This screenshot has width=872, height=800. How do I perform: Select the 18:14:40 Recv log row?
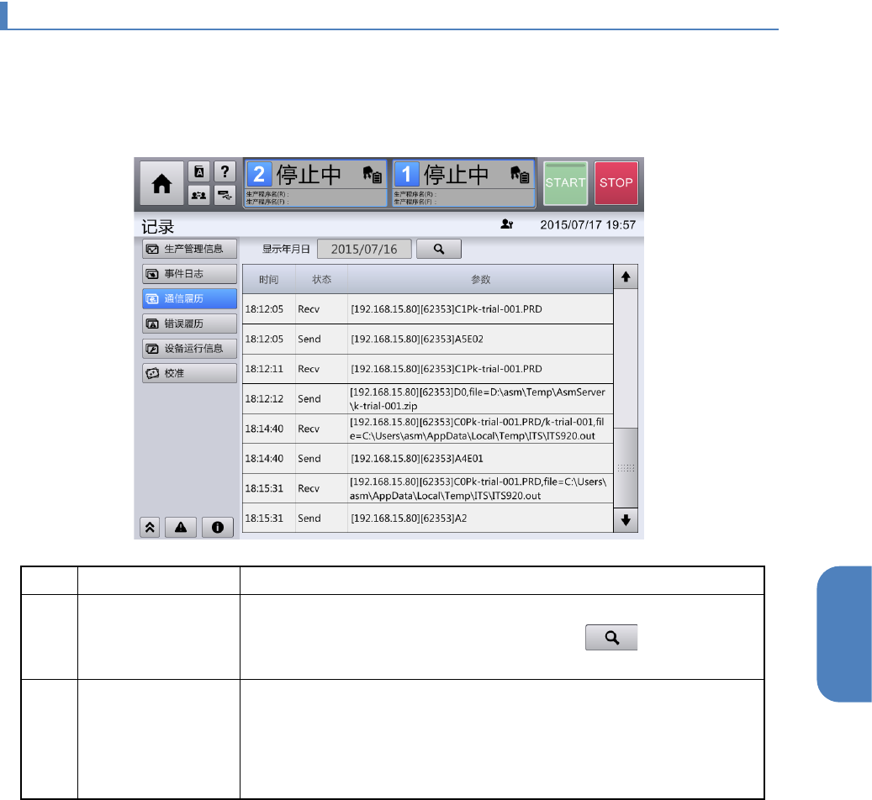tap(428, 429)
